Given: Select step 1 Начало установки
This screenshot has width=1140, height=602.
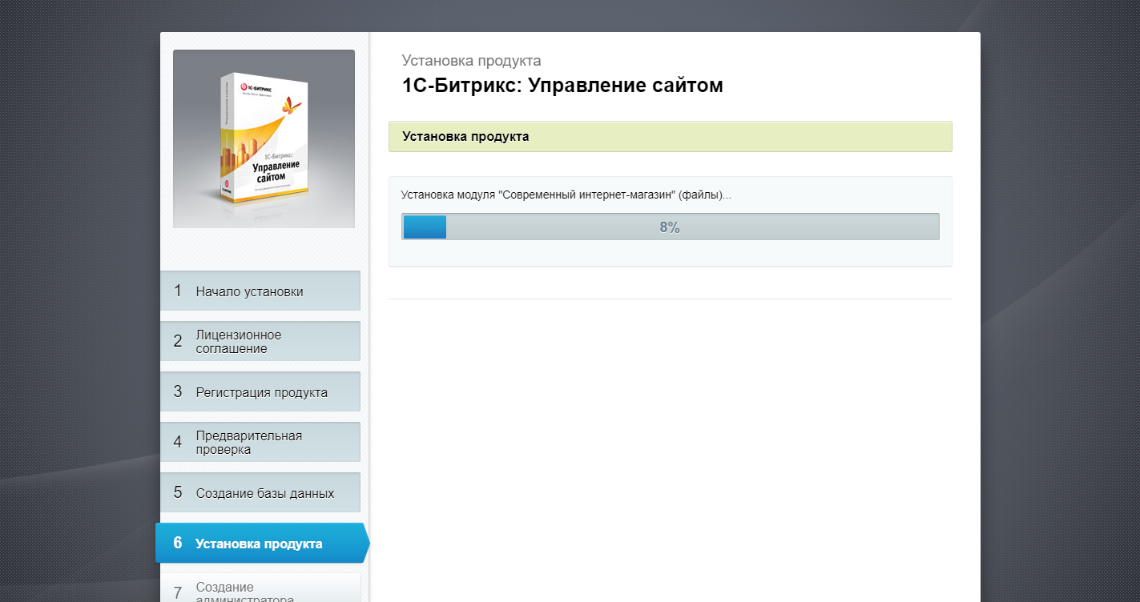Looking at the screenshot, I should 260,291.
